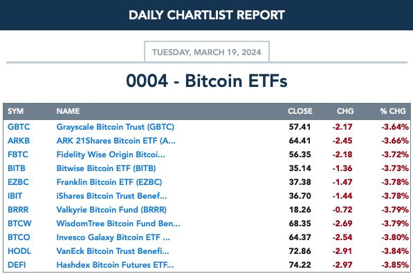This screenshot has height=276, width=413.
Task: Open Grayscale Bitcoin Trust (GBTC) name link
Action: [x=115, y=127]
